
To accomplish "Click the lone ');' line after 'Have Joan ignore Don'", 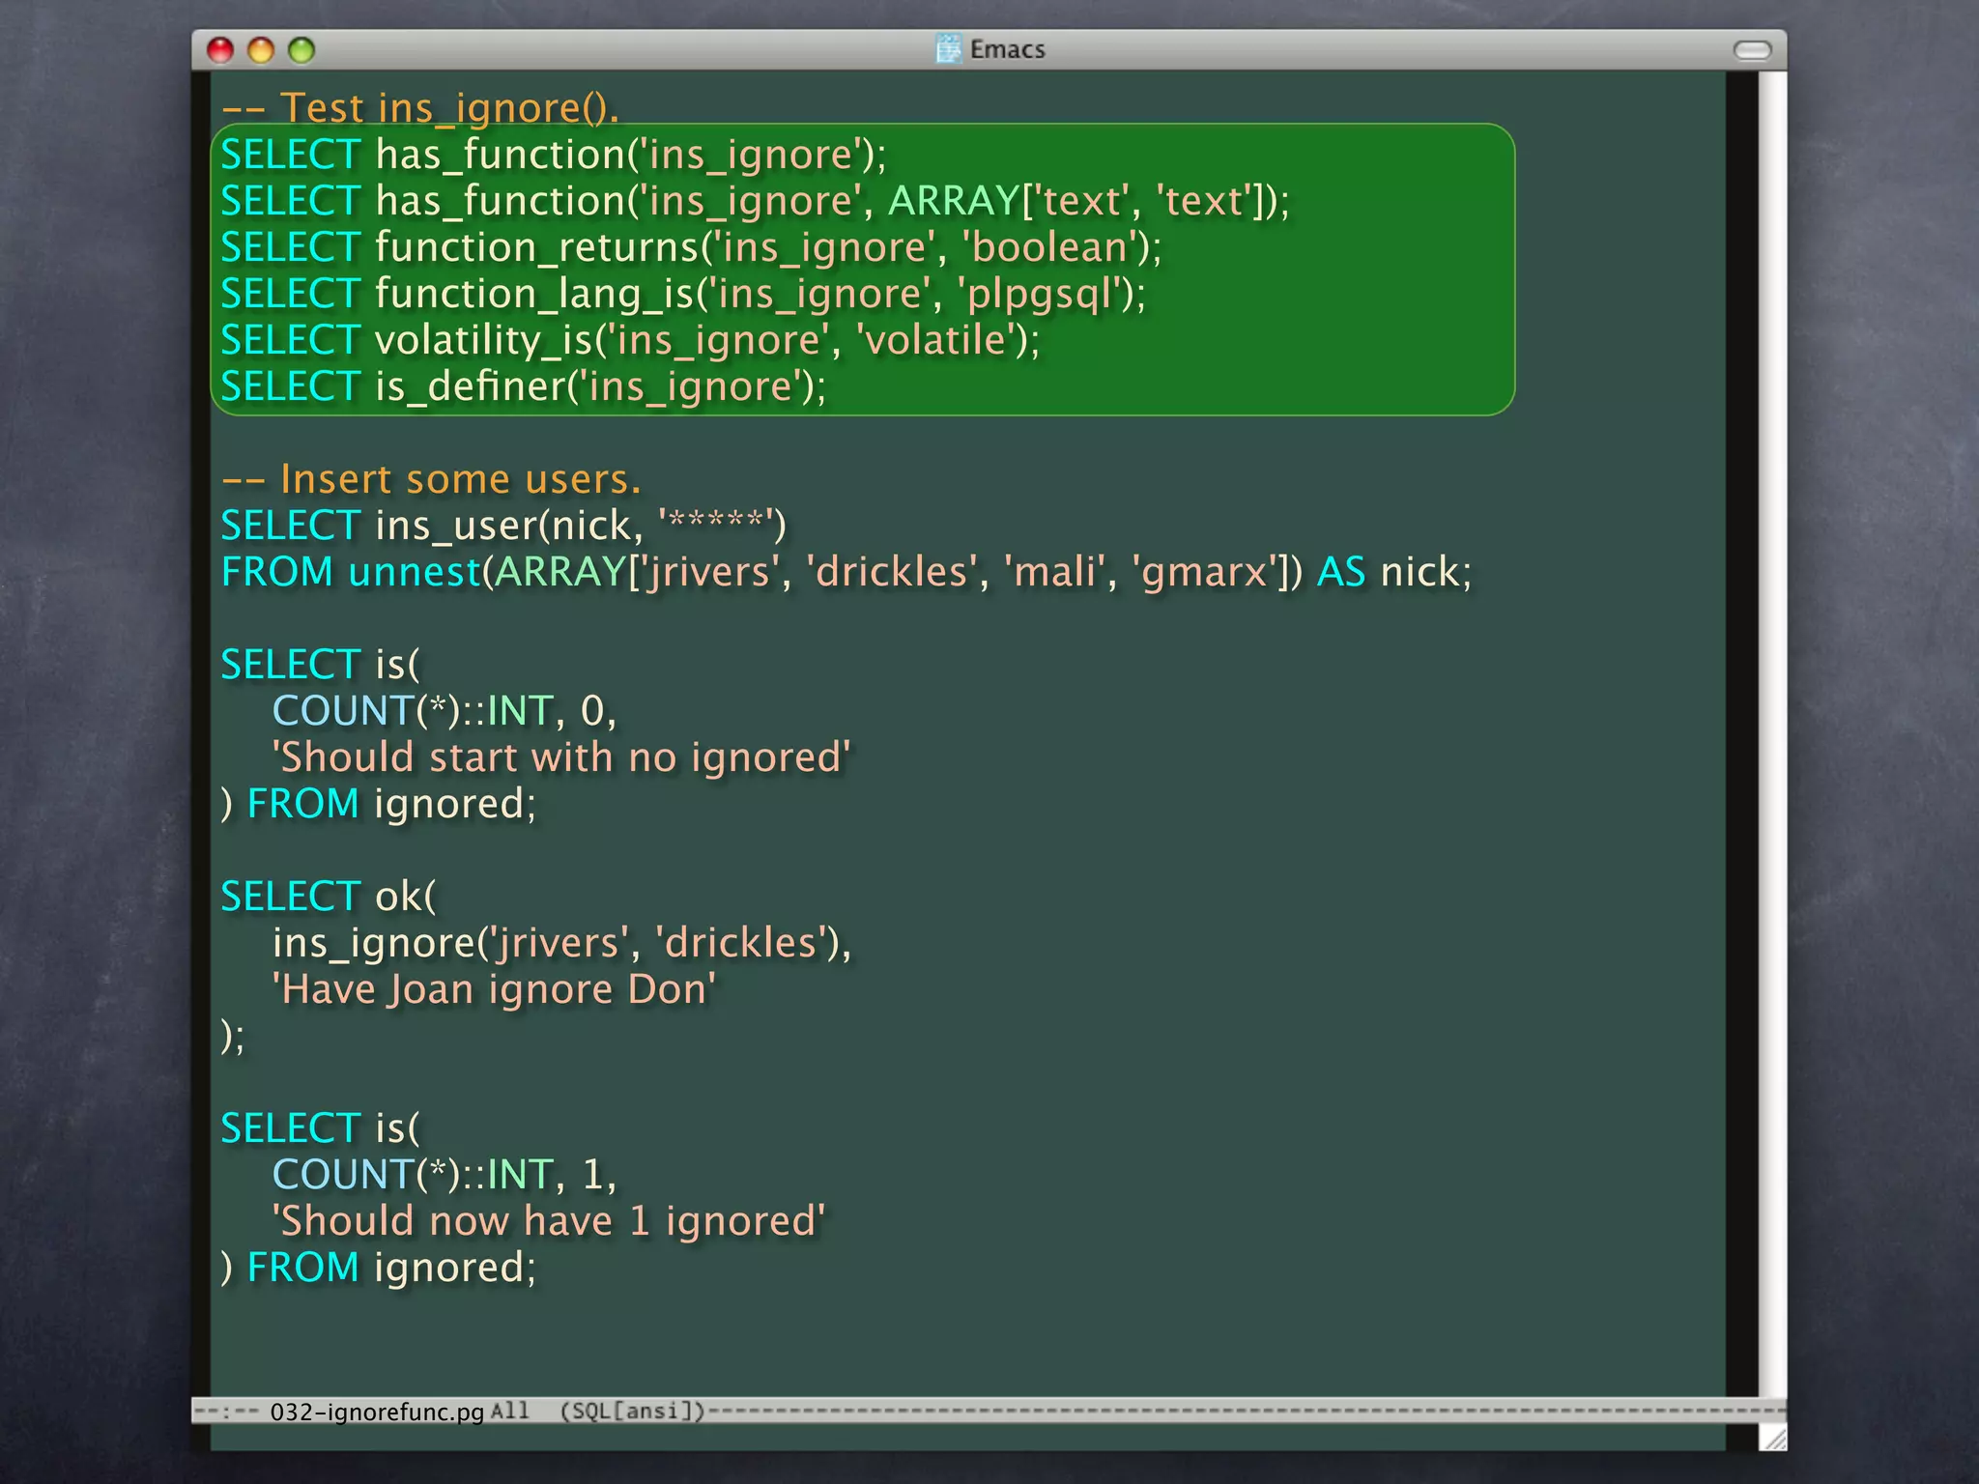I will pos(233,1036).
